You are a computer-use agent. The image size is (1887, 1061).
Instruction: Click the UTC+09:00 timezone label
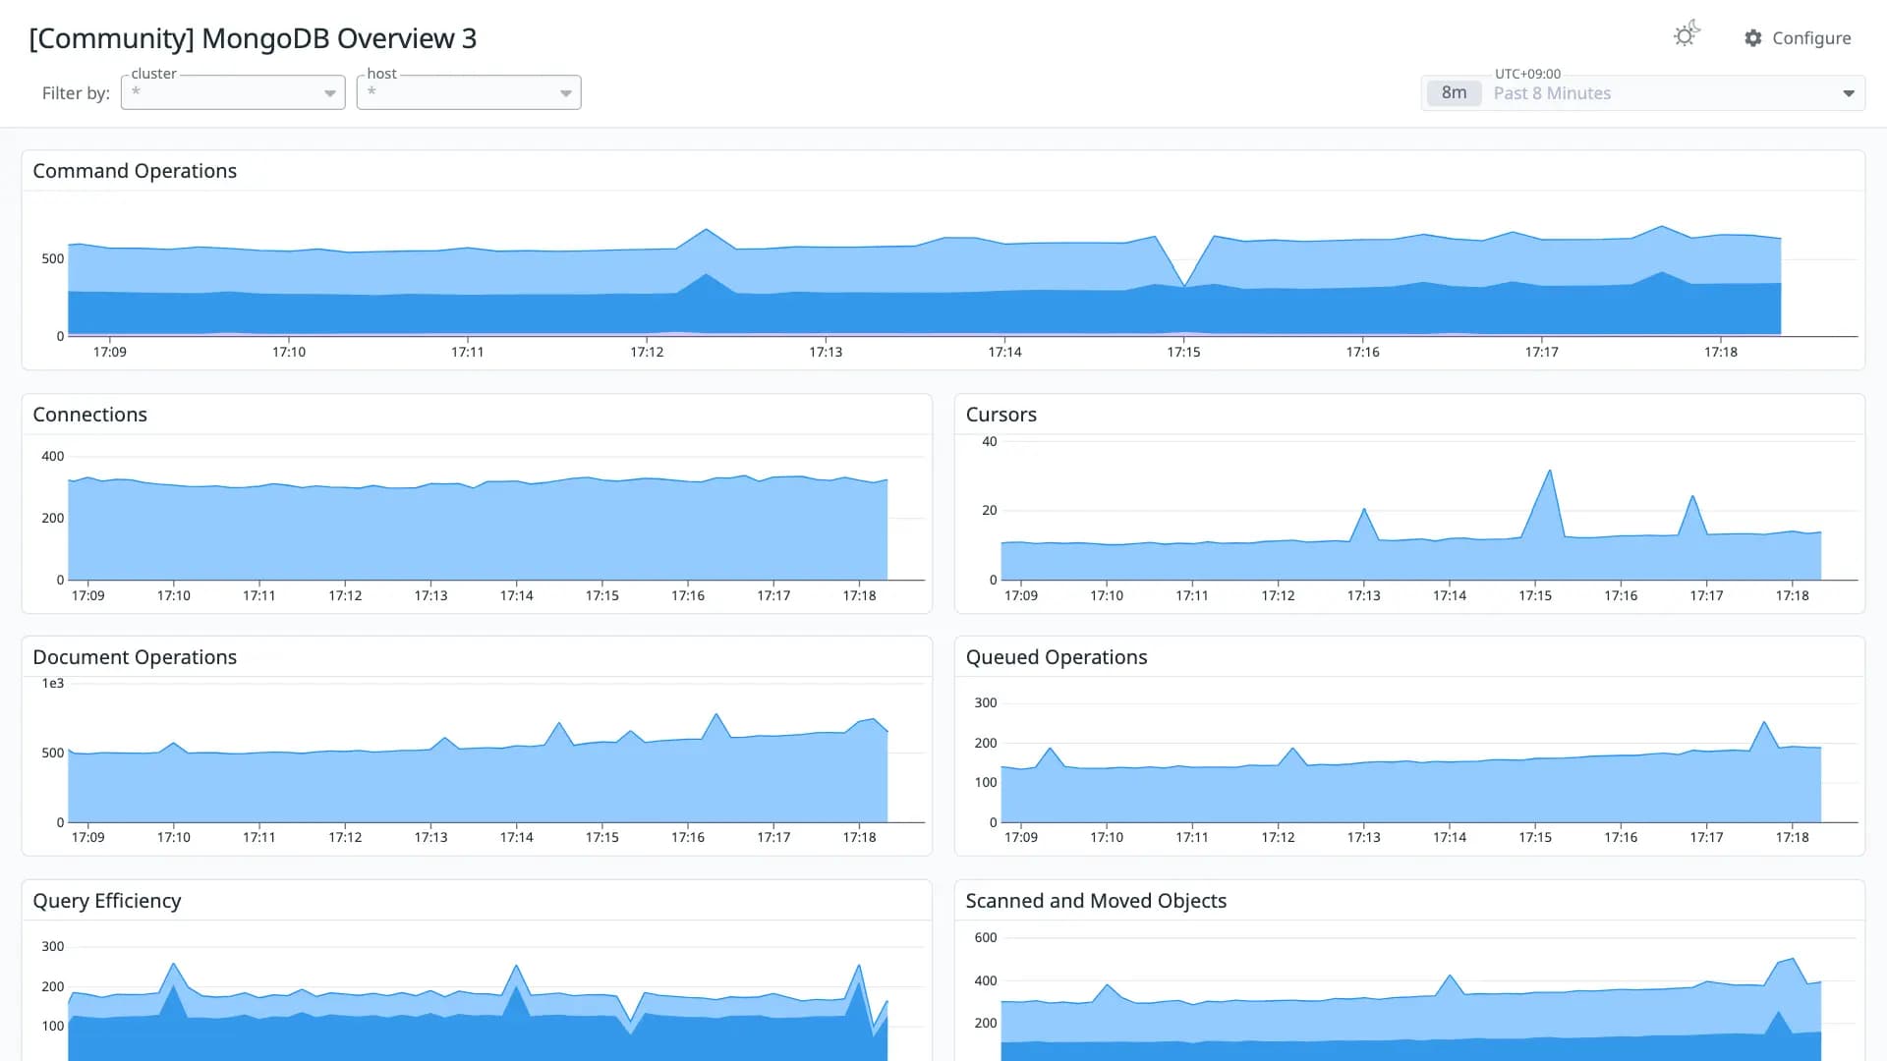[x=1527, y=74]
